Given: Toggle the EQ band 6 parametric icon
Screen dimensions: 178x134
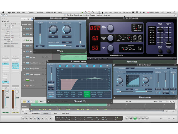Looking at the screenshot, I should click(x=94, y=66).
